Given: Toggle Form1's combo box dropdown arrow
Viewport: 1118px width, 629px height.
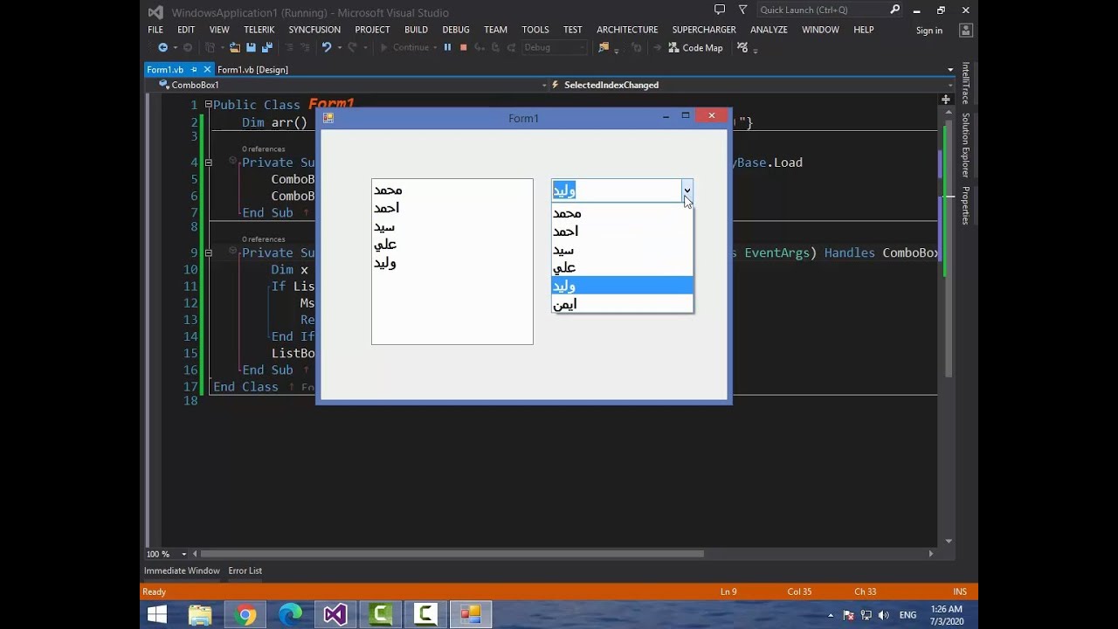Looking at the screenshot, I should 687,190.
